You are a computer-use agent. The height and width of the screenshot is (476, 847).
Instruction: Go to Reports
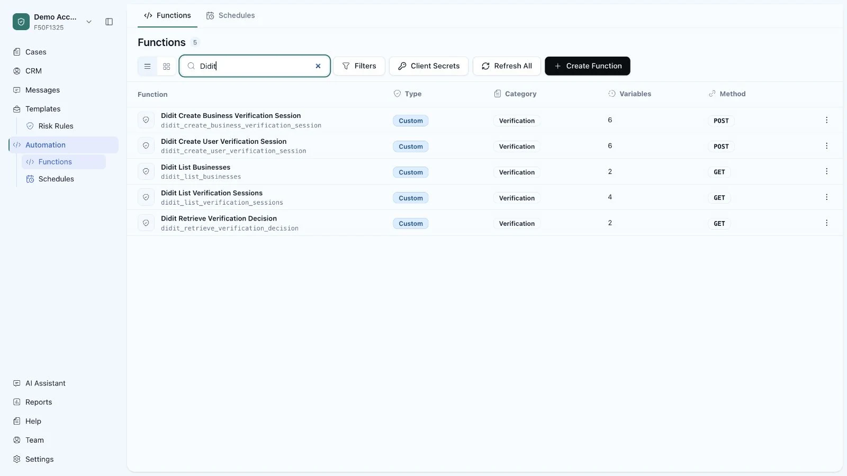39,402
